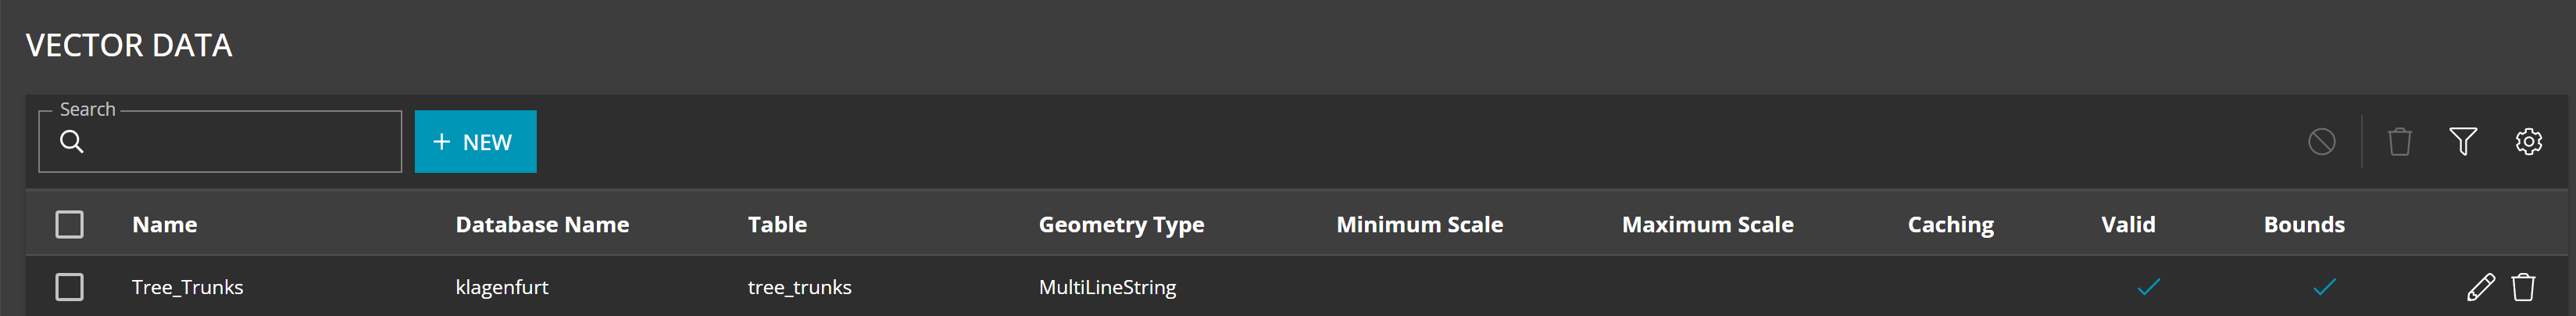Click the Bounds checkmark for Tree_Trunks
The height and width of the screenshot is (316, 2576).
coord(2324,287)
